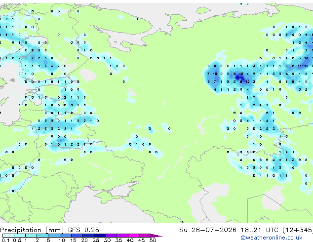
Task: Click the '12' precipitation value on the map
Action: [247, 81]
